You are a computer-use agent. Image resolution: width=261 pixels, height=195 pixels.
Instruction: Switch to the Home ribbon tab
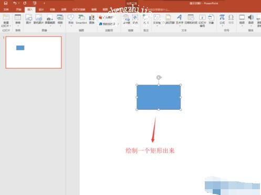pos(18,9)
